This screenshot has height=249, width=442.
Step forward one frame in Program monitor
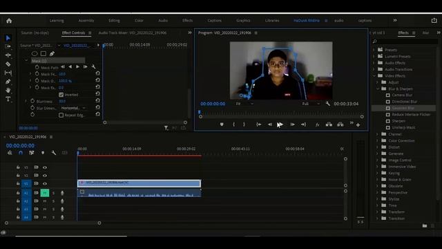tap(292, 124)
